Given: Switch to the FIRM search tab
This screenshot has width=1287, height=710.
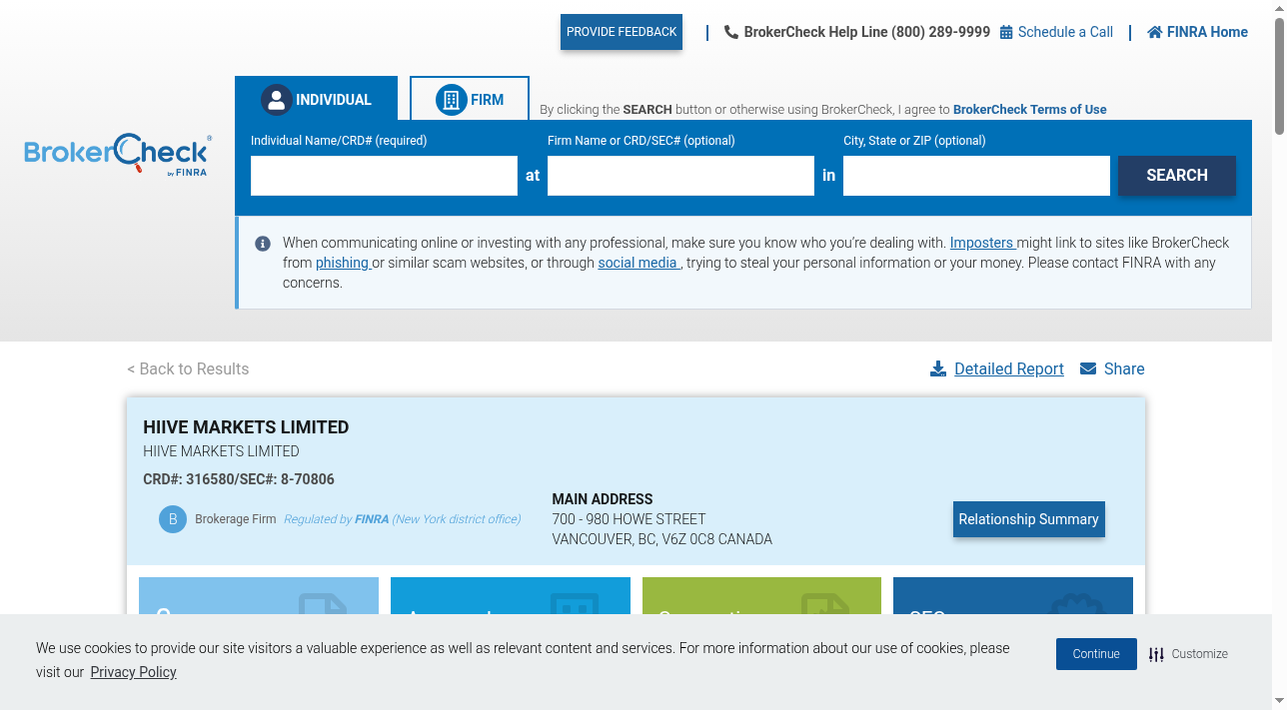Looking at the screenshot, I should point(470,98).
